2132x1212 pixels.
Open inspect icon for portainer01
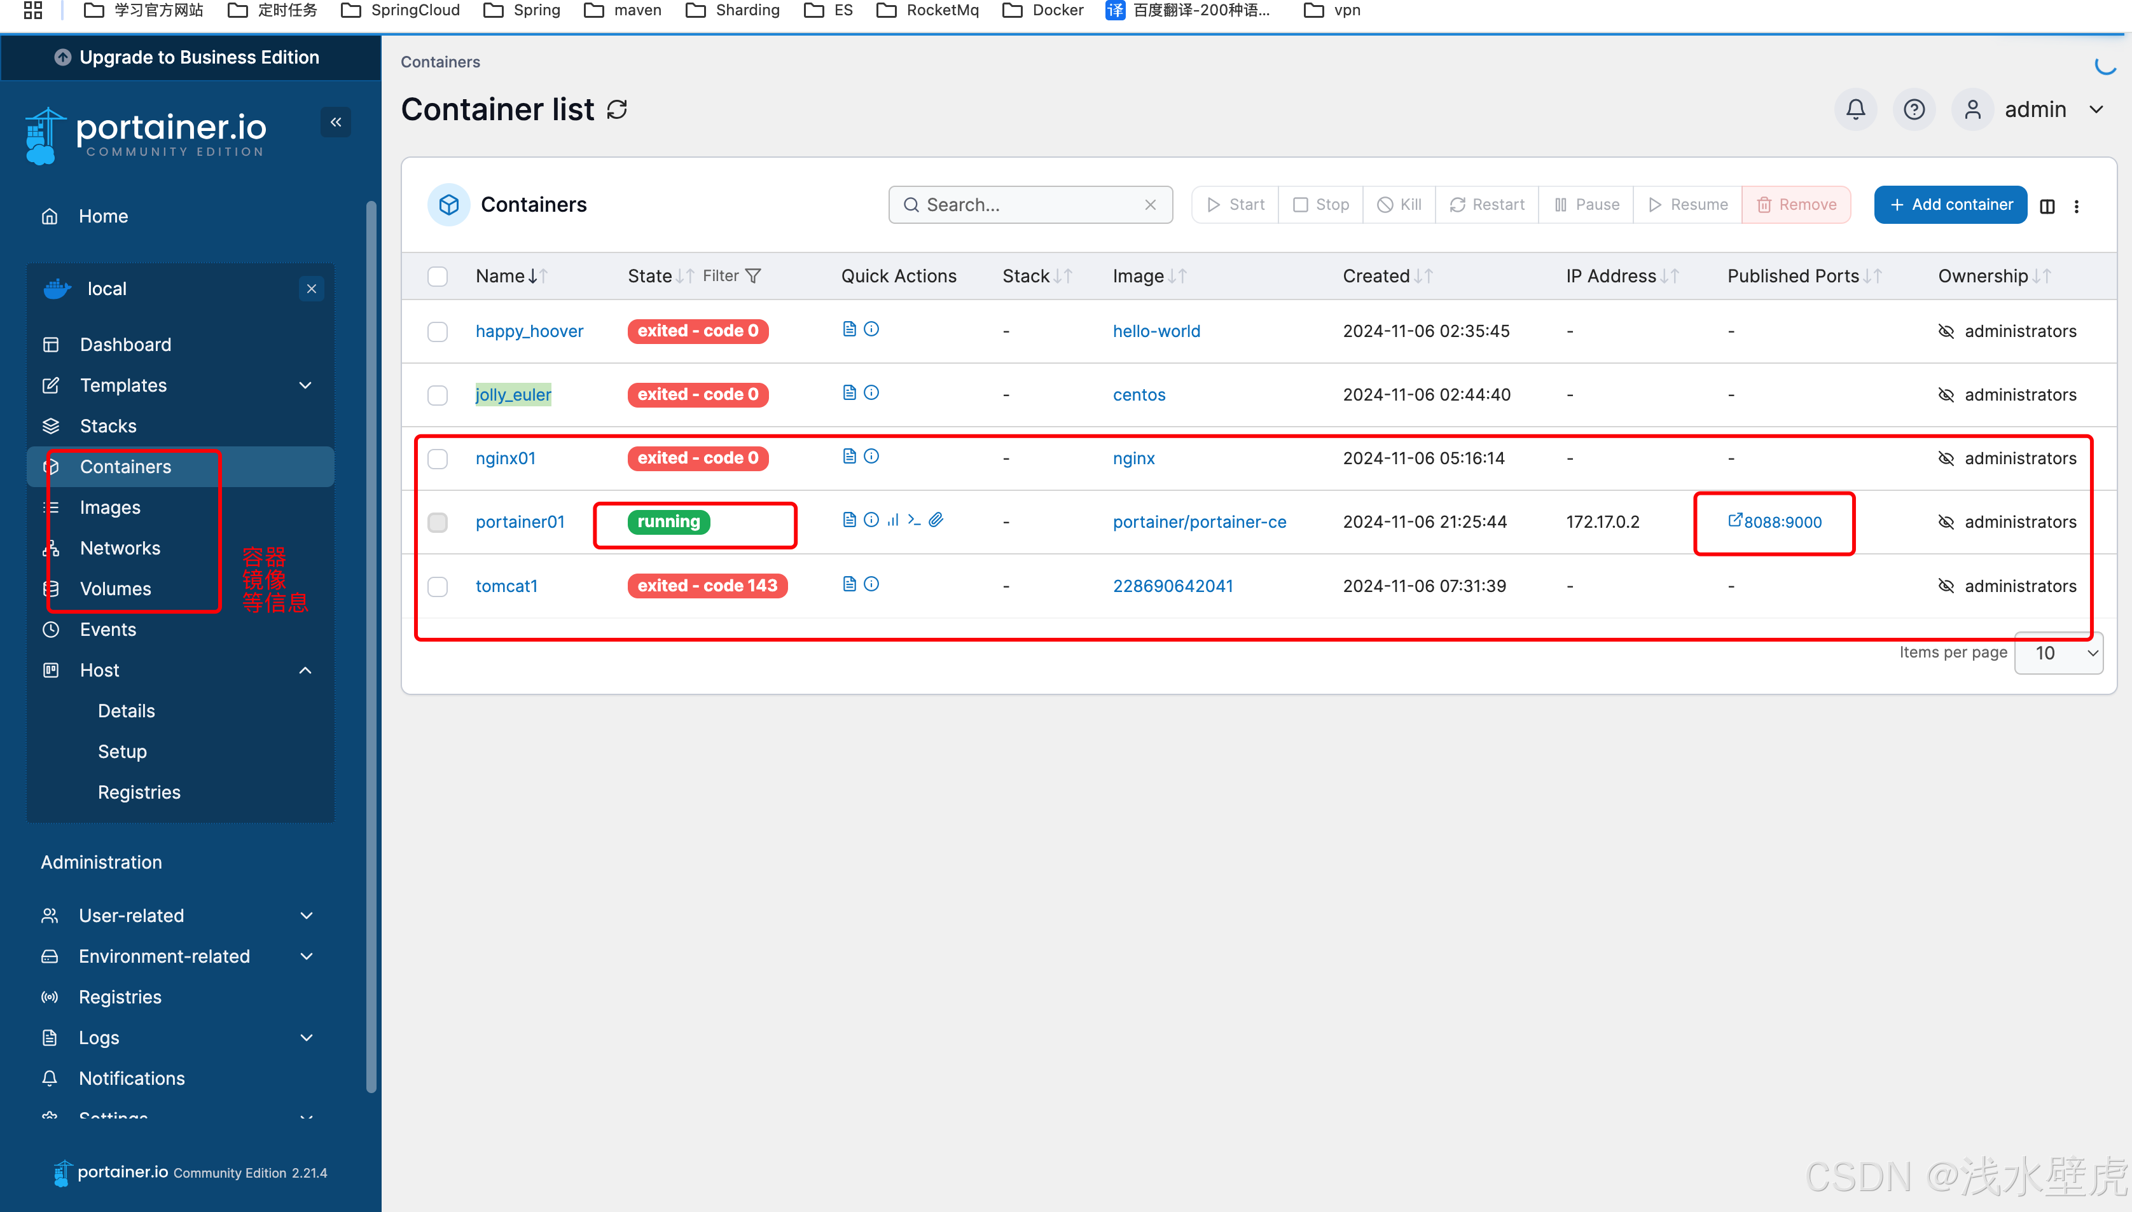click(871, 520)
